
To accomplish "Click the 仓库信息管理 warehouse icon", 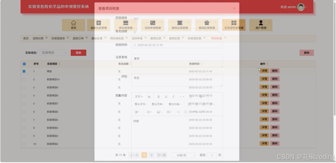I will point(99,23).
